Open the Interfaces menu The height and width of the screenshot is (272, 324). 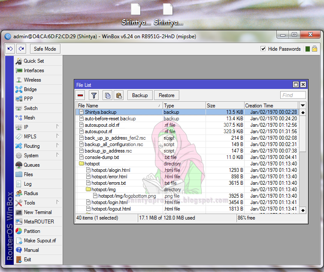(x=39, y=70)
